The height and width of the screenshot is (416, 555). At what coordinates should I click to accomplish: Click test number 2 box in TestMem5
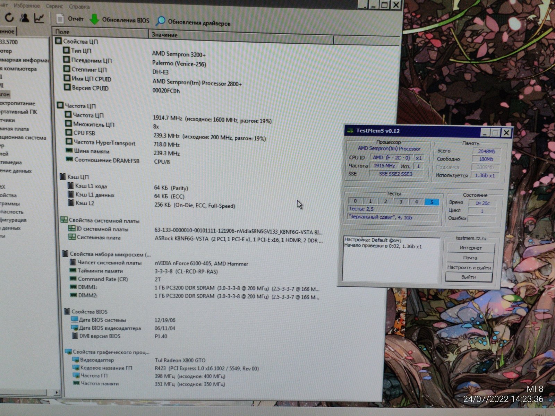[385, 201]
